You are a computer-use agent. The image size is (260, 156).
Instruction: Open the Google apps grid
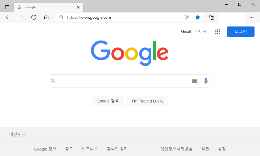(218, 31)
